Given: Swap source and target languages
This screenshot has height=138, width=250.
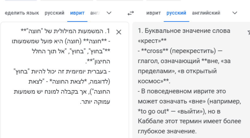Looking at the screenshot, I should pos(131,13).
